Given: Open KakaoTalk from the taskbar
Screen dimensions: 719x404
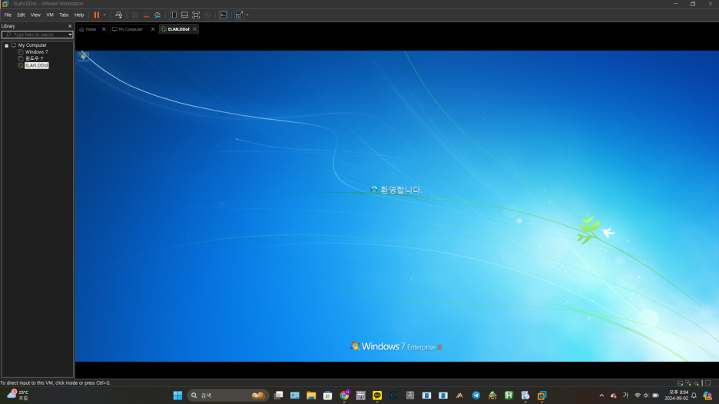Looking at the screenshot, I should click(377, 396).
